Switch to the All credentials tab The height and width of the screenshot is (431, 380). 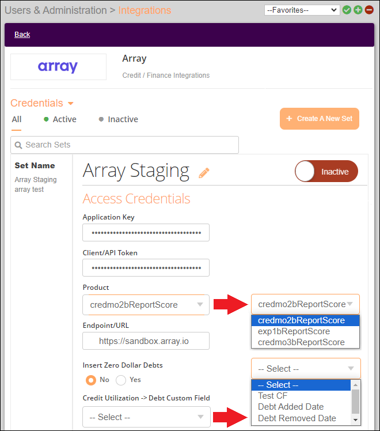[x=17, y=119]
